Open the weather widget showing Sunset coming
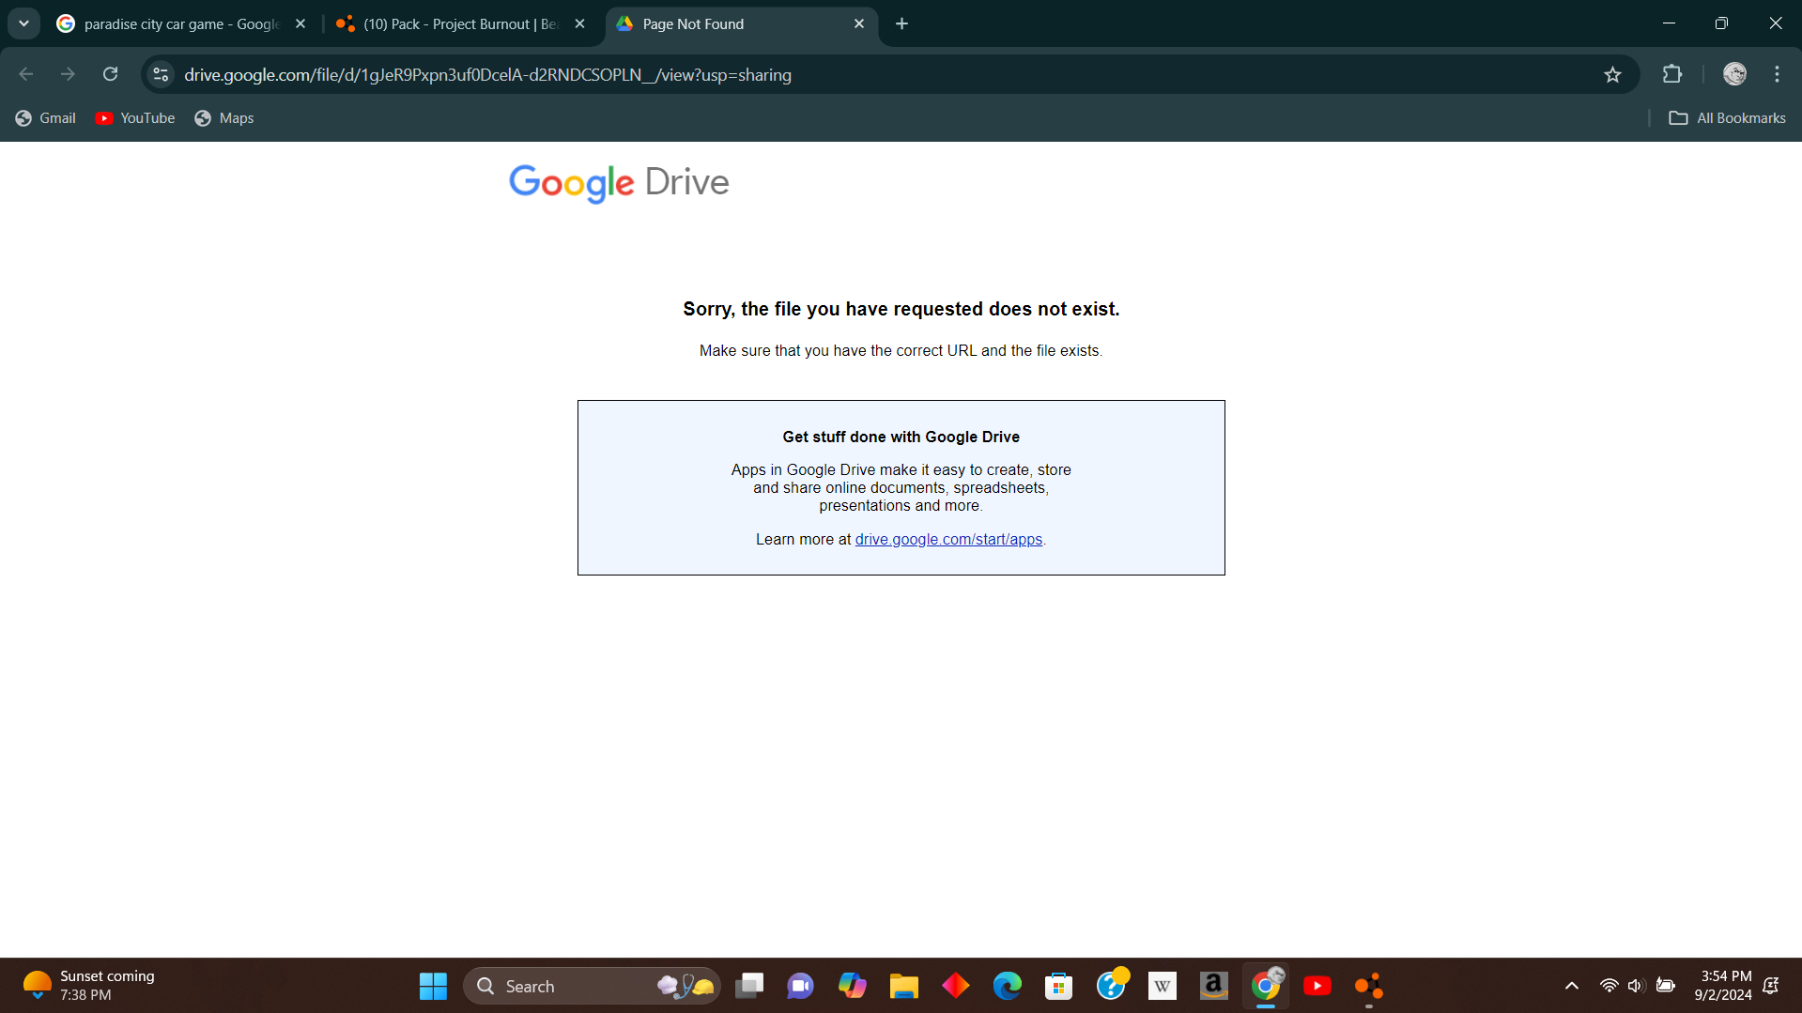1802x1013 pixels. coord(89,986)
